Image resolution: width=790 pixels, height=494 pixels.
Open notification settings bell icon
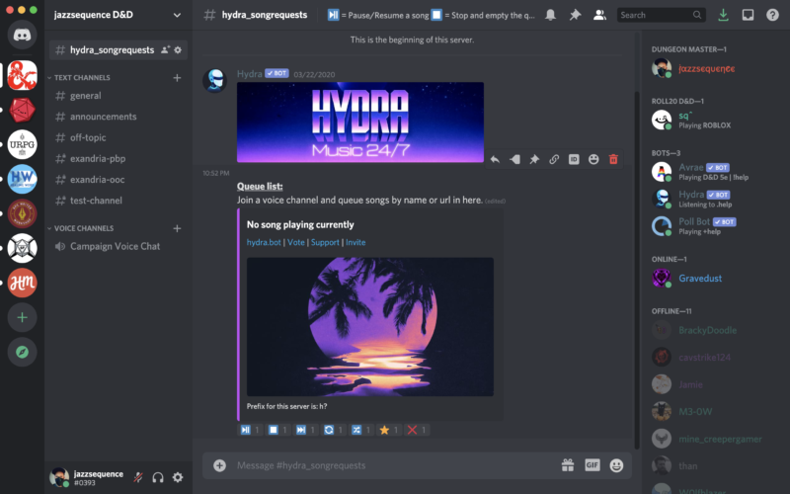click(550, 15)
